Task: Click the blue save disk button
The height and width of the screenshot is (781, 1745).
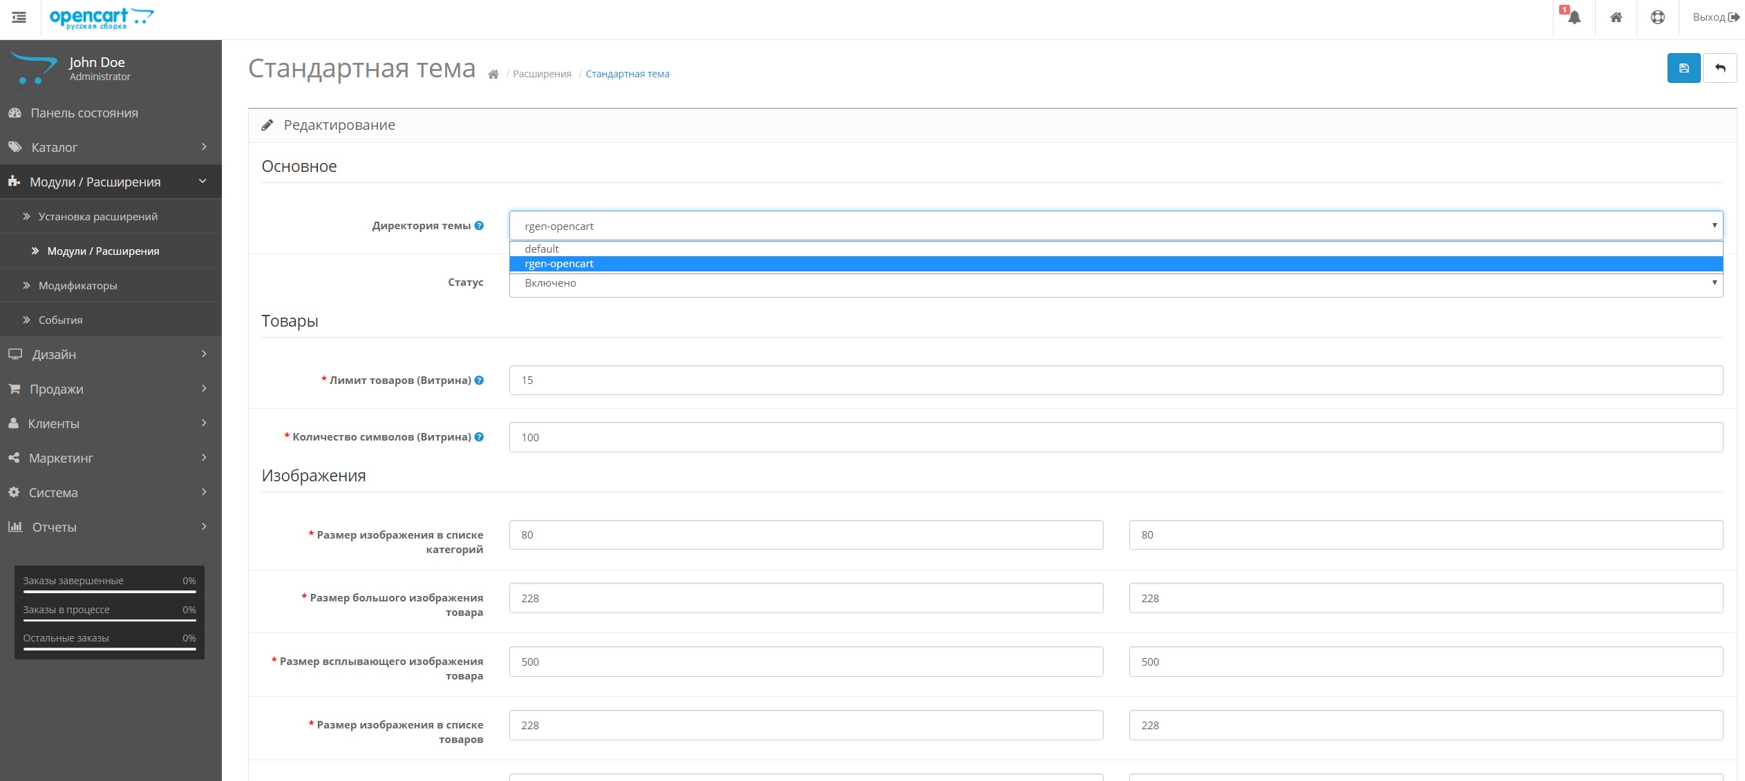Action: [1683, 68]
